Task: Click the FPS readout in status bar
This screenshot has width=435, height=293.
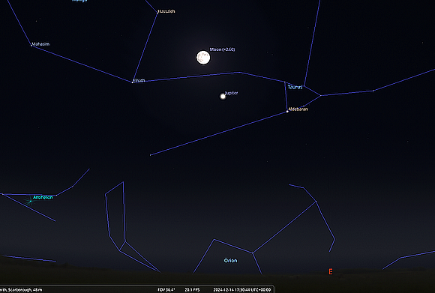Action: coord(192,290)
